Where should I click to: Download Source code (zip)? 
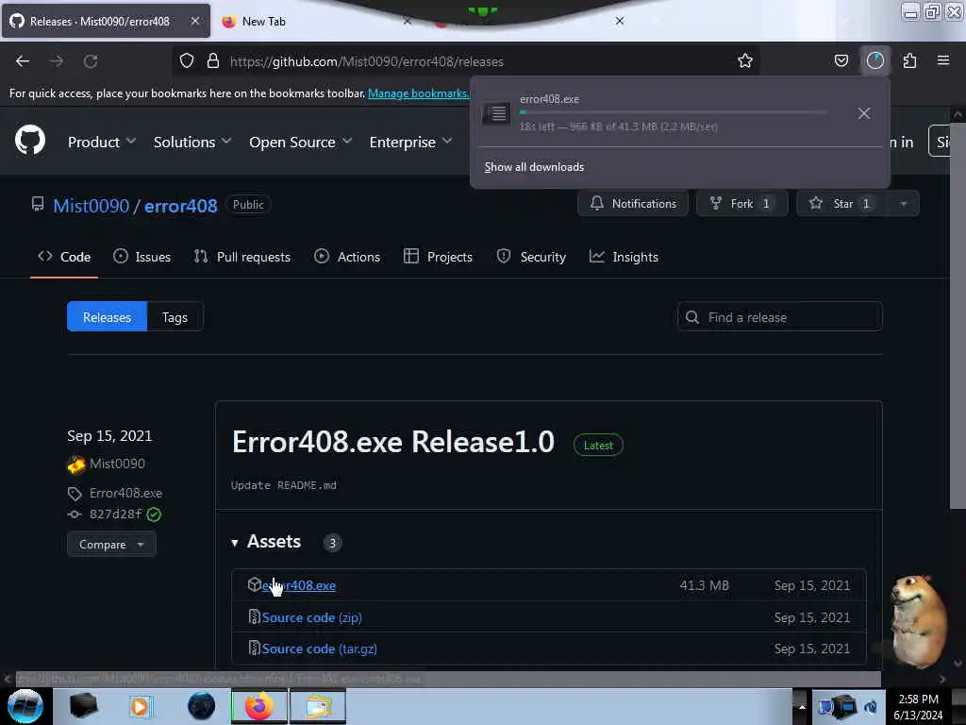pos(311,617)
